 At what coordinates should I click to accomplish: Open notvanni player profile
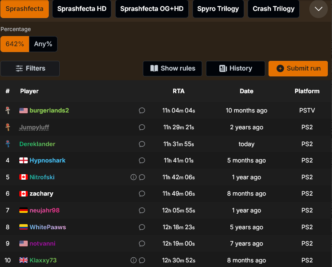[x=42, y=243]
